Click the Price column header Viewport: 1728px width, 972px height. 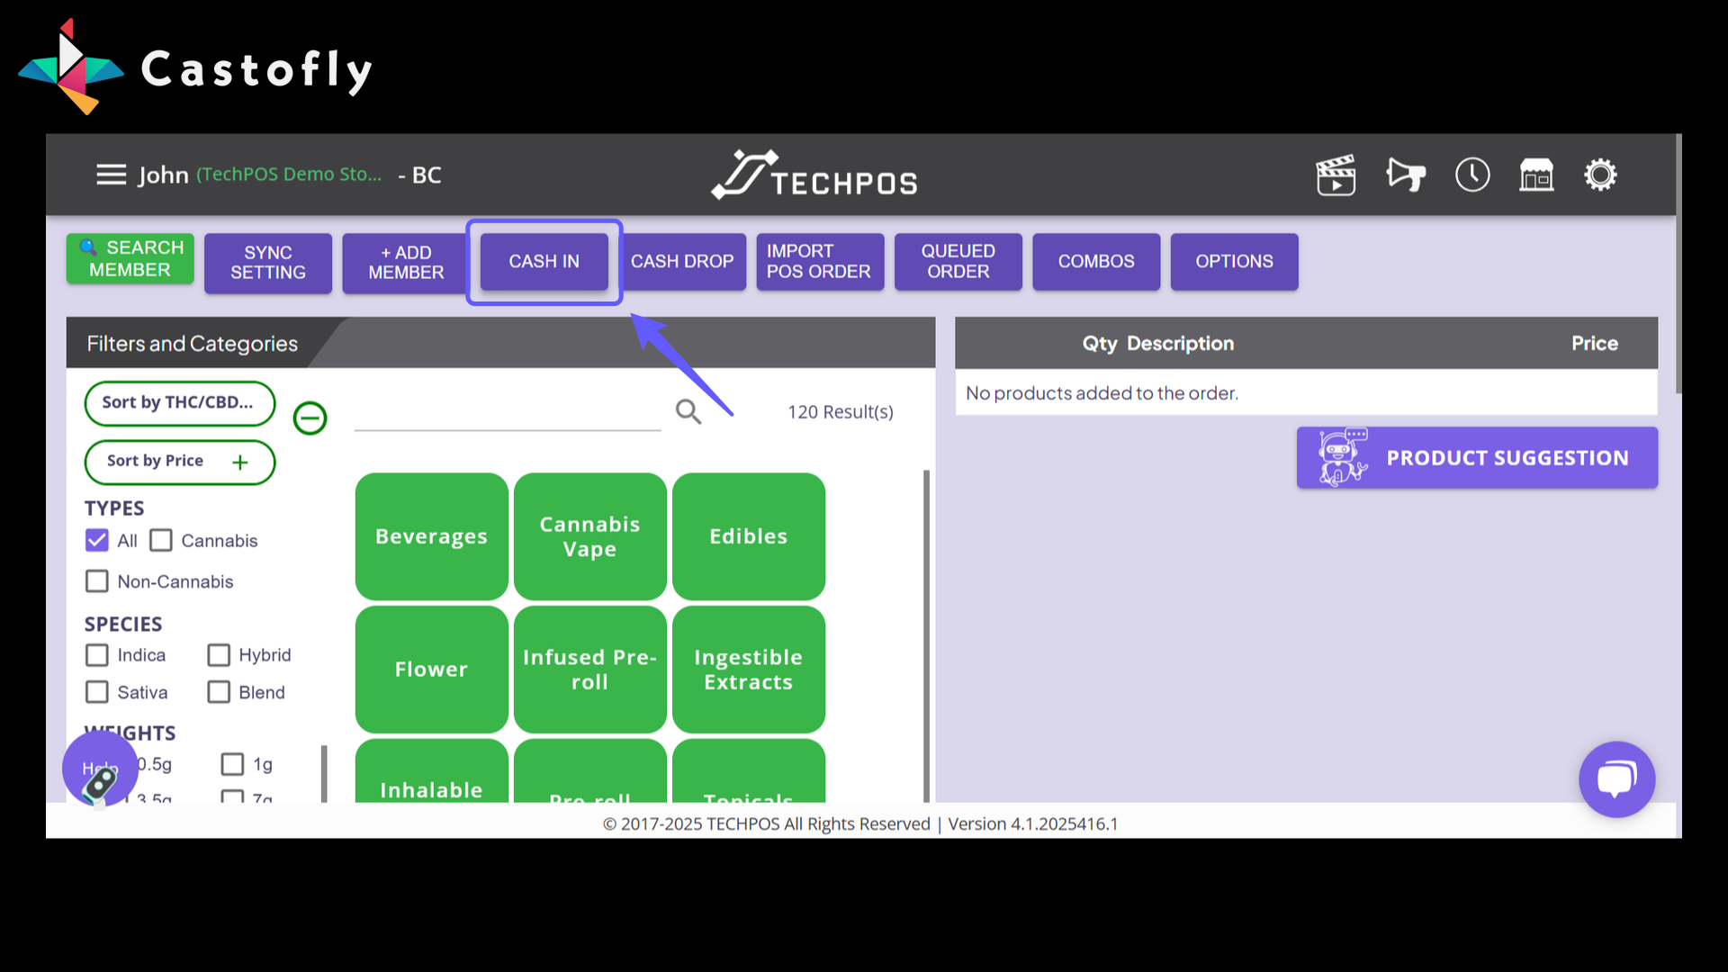[1595, 343]
